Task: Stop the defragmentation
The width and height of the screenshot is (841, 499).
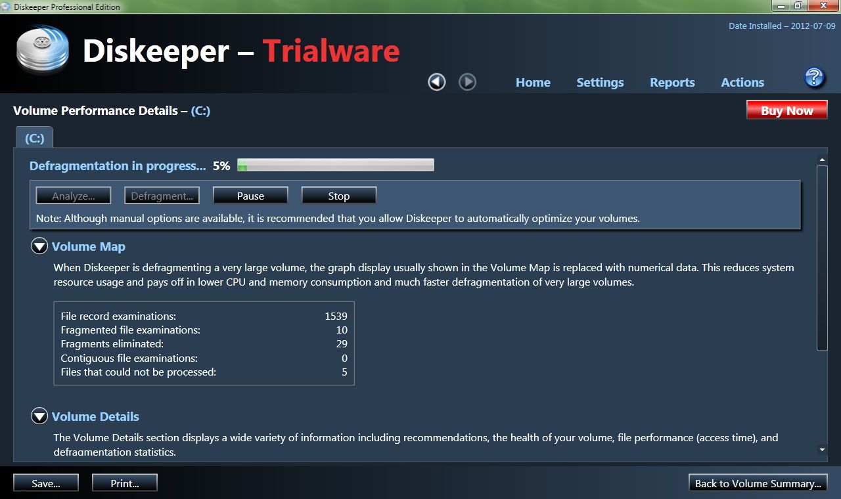Action: click(339, 196)
